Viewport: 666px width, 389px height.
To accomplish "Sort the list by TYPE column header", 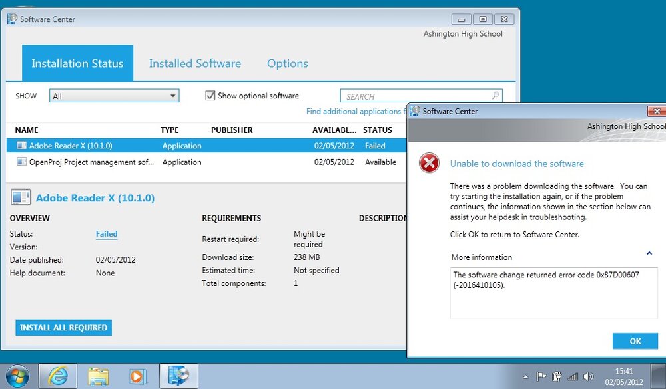I will click(169, 130).
